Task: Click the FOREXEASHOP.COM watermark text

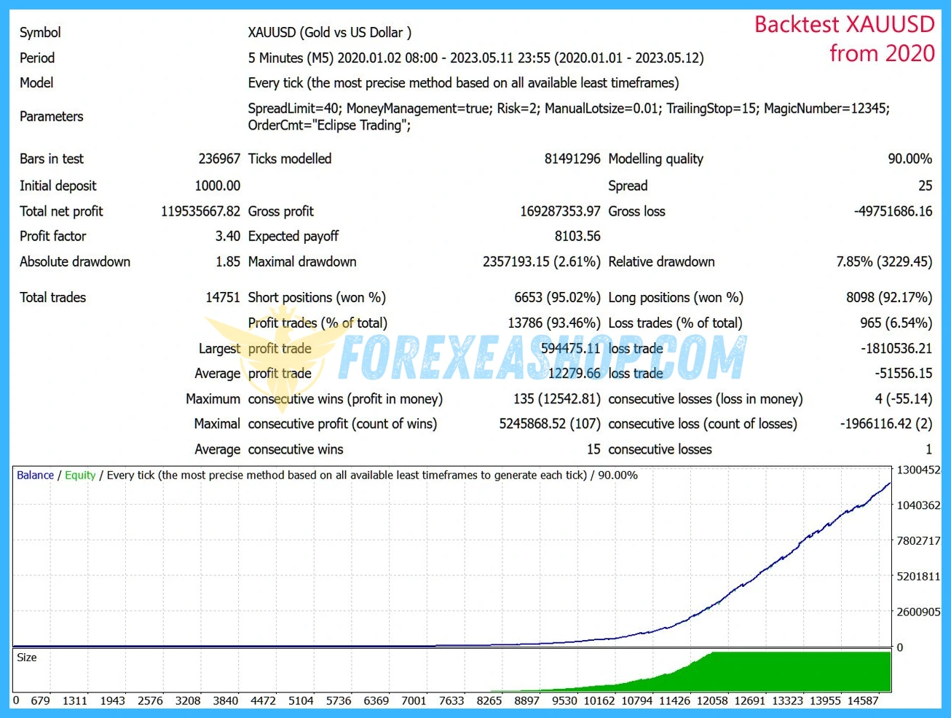Action: tap(542, 357)
